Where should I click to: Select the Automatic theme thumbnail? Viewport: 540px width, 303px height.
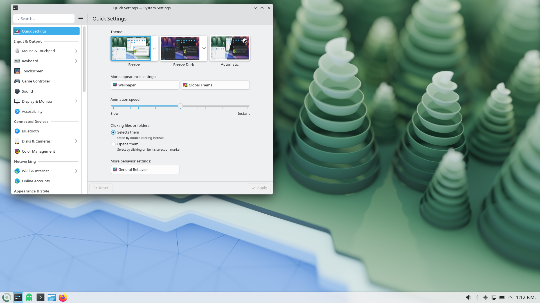point(230,48)
